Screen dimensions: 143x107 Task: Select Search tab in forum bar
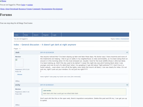click(37, 35)
